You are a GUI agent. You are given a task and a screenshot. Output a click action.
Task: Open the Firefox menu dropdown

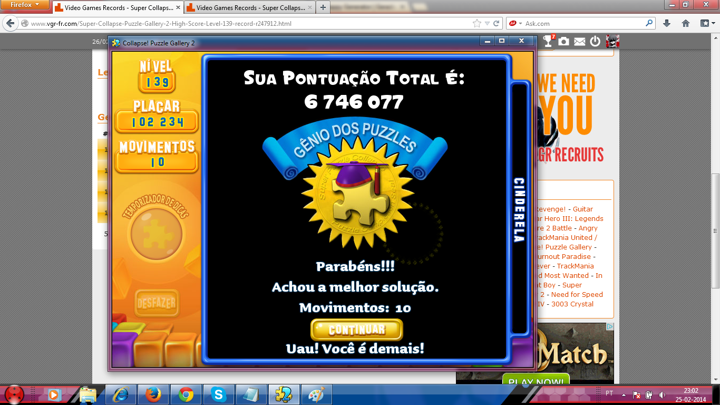click(25, 5)
